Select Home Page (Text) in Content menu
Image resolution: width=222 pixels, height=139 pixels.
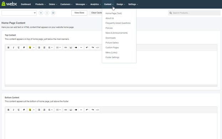coord(114,14)
